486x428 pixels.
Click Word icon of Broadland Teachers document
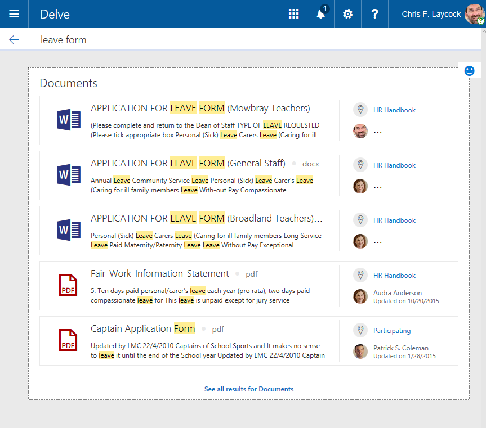(69, 229)
